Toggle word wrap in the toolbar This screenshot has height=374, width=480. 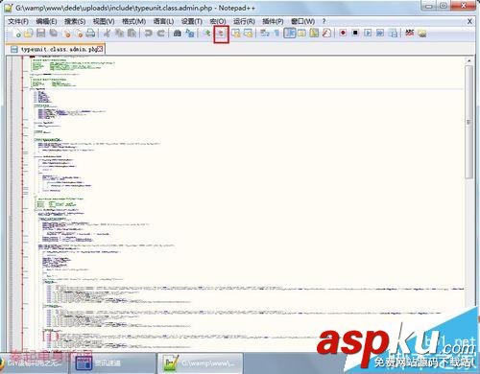[264, 33]
